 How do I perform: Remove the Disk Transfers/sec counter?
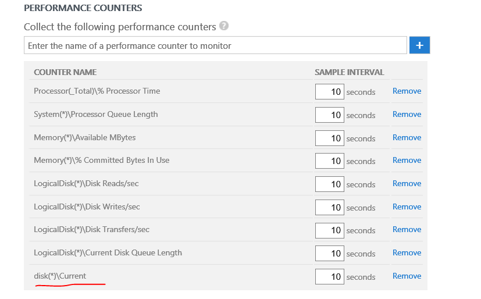coord(407,229)
